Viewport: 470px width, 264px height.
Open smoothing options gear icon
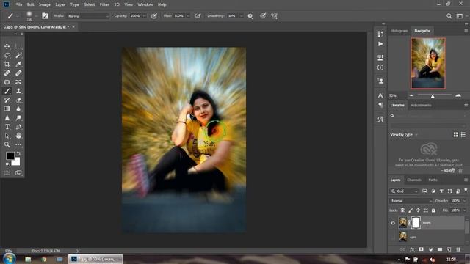point(250,16)
